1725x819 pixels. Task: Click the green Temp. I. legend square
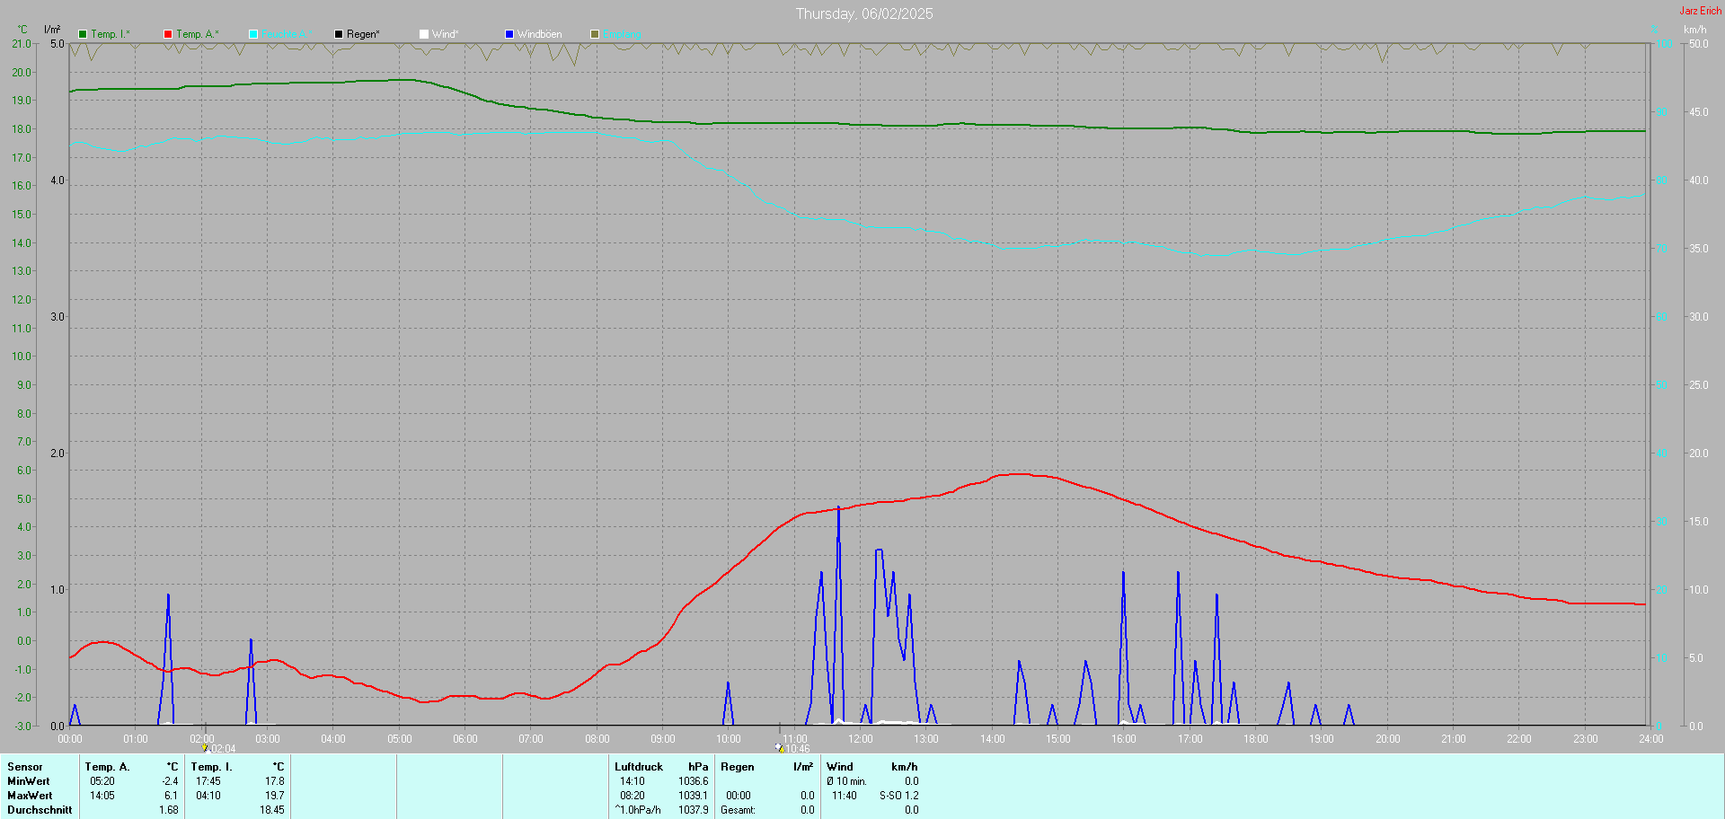(x=83, y=34)
